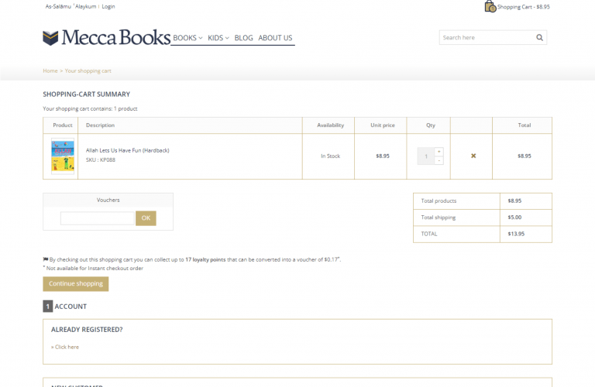Select the Total shipping value $5.00
595x387 pixels.
514,217
